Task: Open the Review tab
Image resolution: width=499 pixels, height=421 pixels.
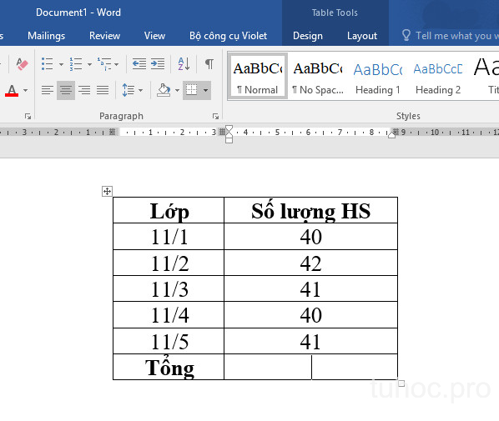Action: point(104,36)
